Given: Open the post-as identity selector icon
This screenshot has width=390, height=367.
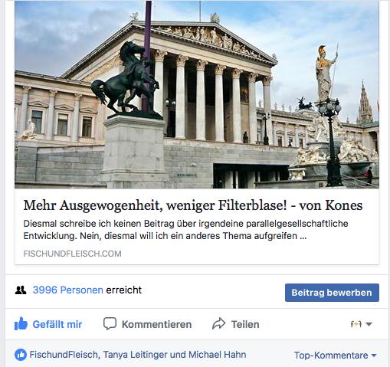Looking at the screenshot, I should pos(356,324).
